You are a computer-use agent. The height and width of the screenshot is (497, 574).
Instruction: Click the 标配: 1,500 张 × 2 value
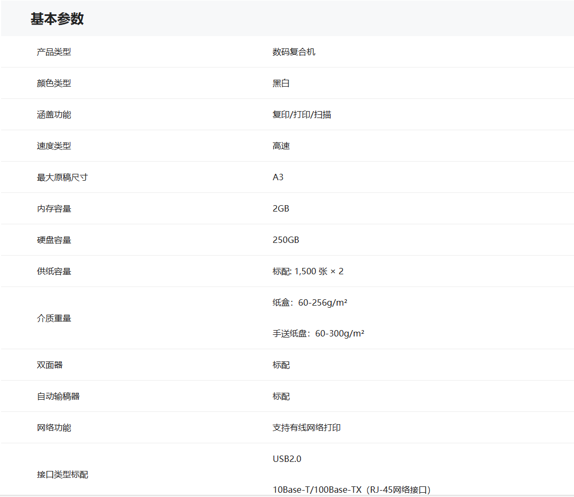pyautogui.click(x=308, y=272)
